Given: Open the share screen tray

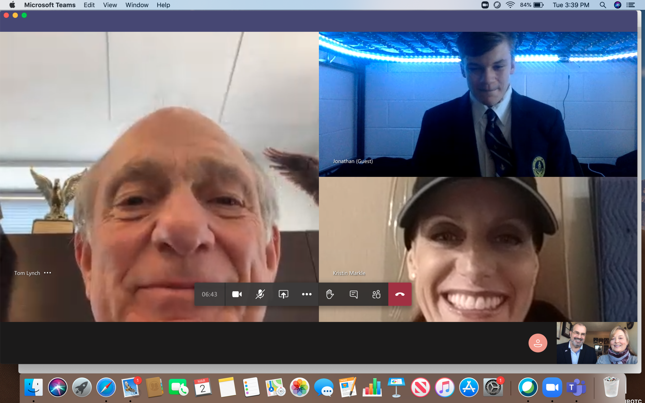Looking at the screenshot, I should pyautogui.click(x=283, y=294).
